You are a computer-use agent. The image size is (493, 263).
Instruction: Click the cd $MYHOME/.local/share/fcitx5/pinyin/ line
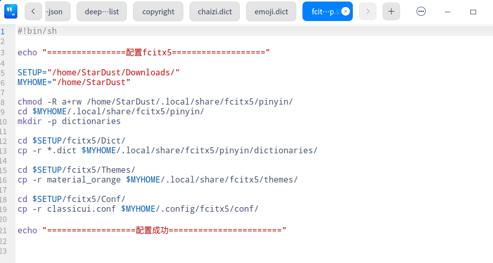[x=111, y=111]
